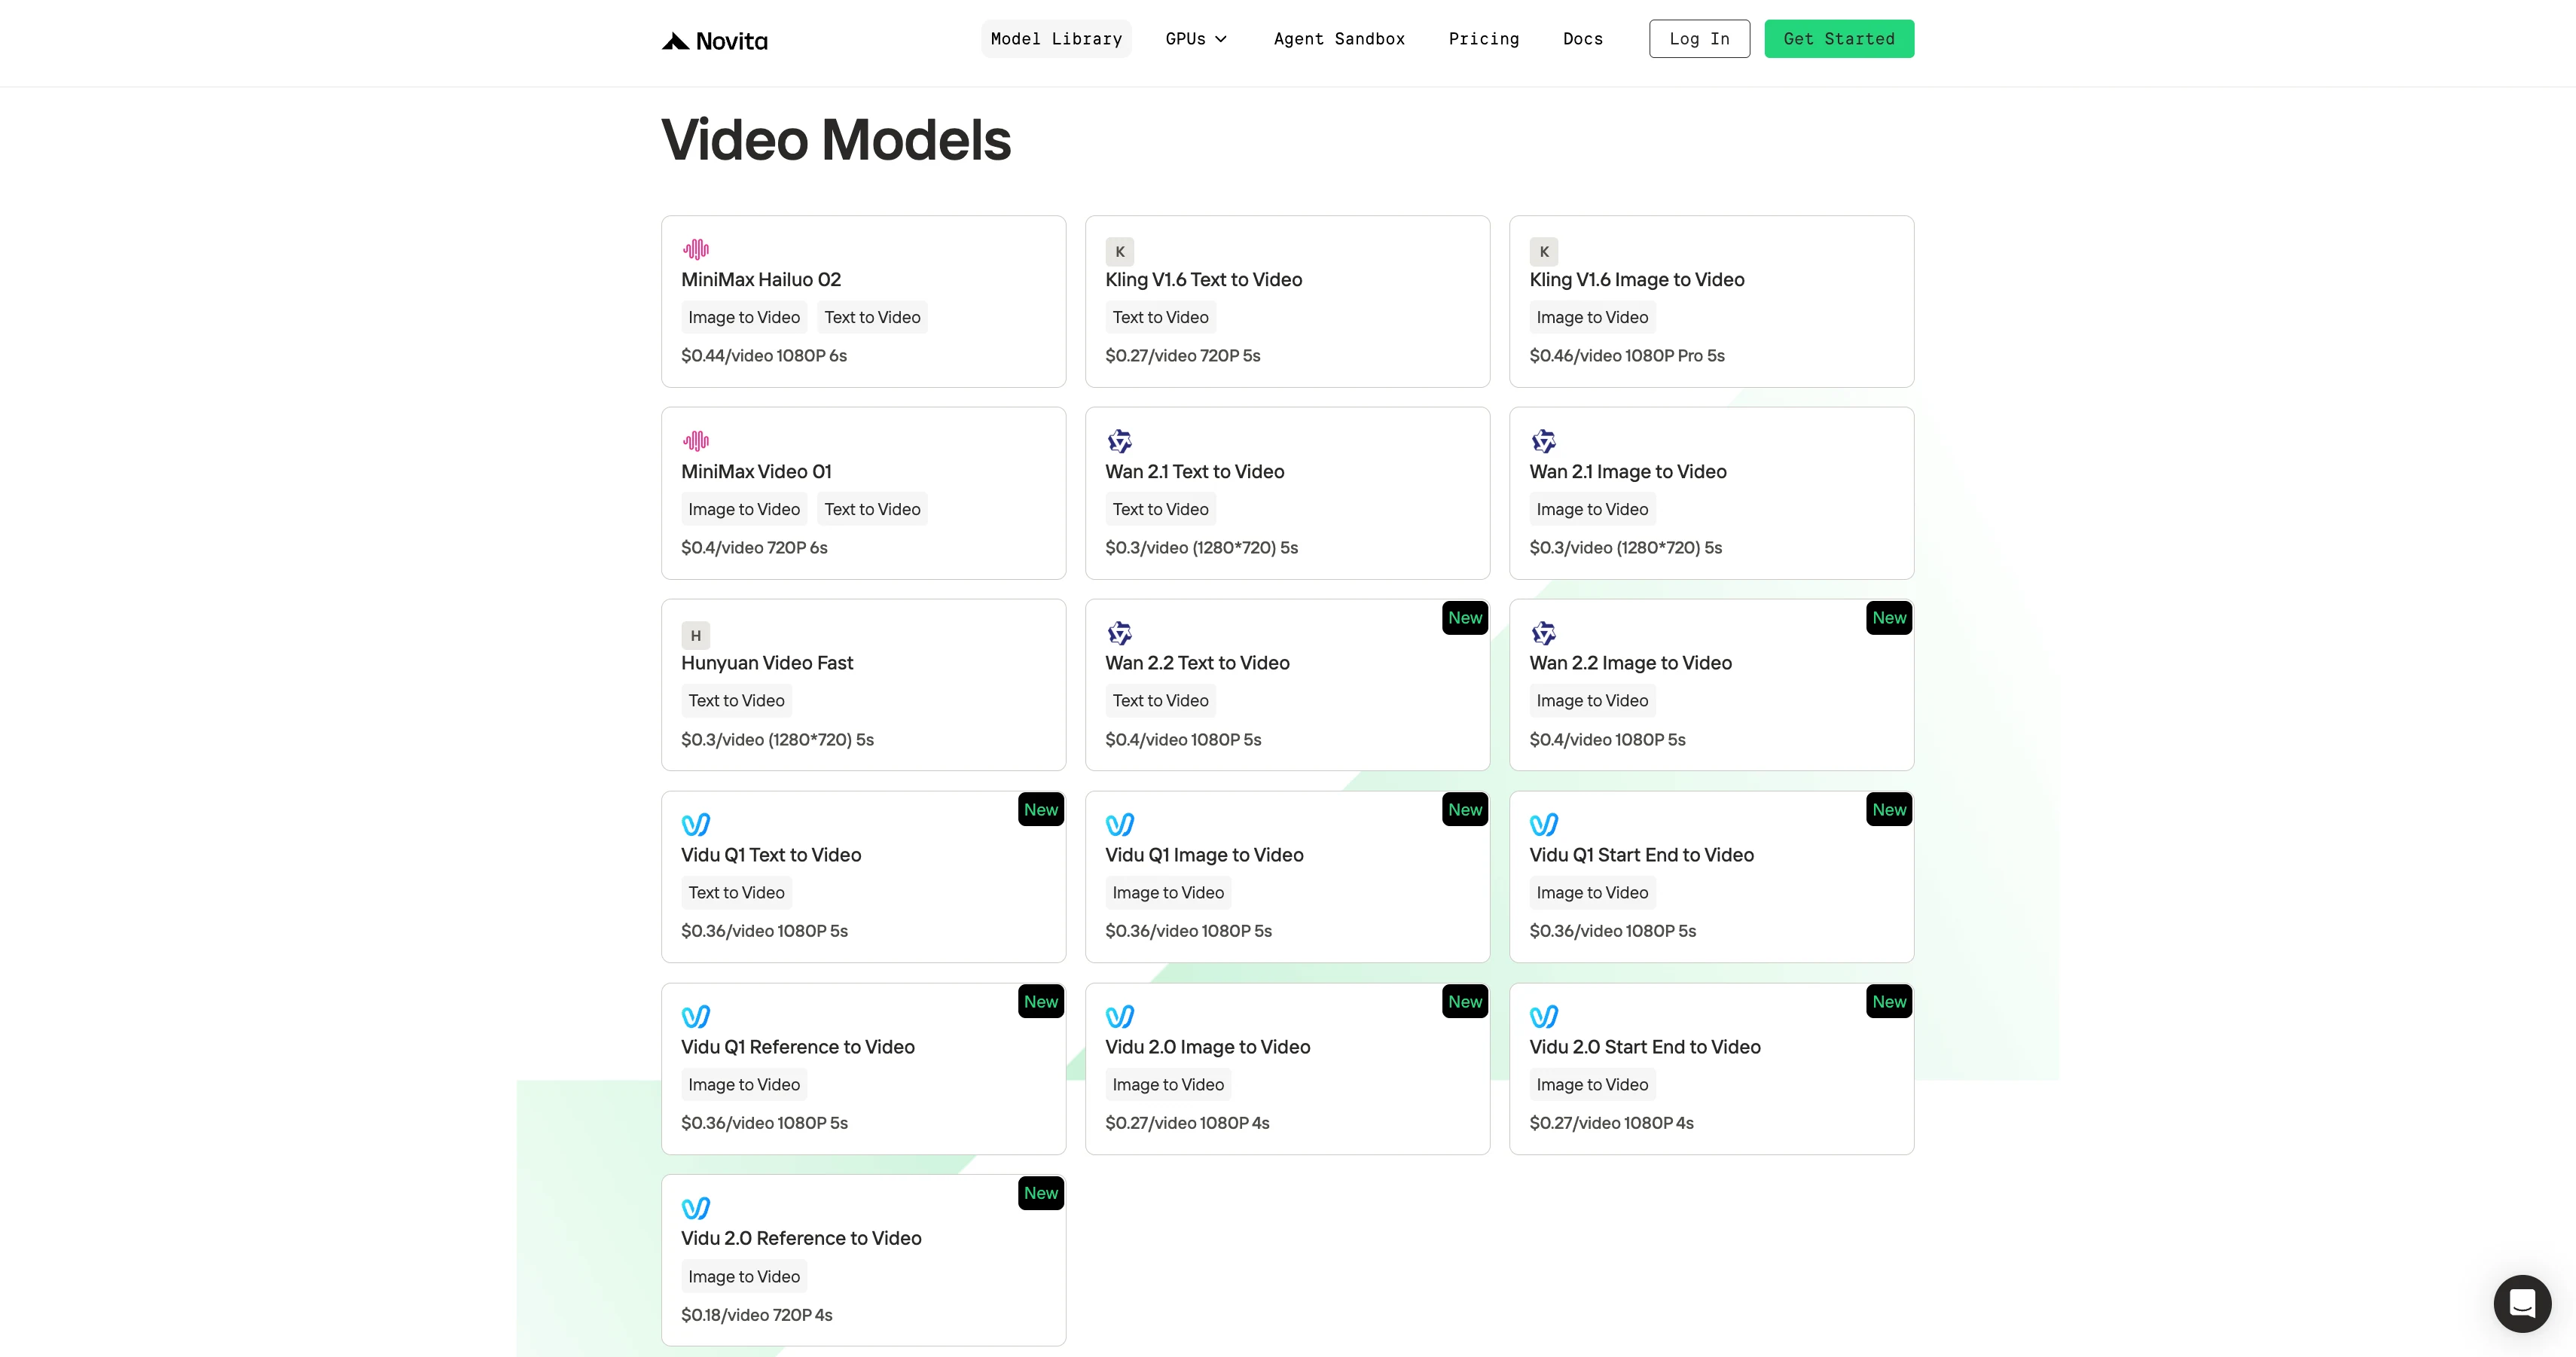
Task: Expand the GPUs dropdown menu
Action: 1196,39
